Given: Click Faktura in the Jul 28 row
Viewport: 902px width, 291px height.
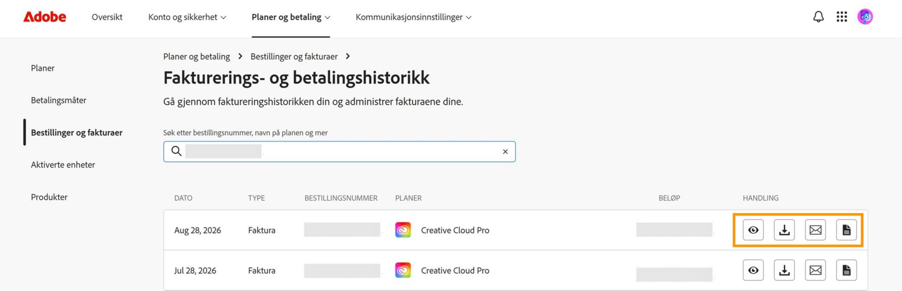Looking at the screenshot, I should coord(262,270).
